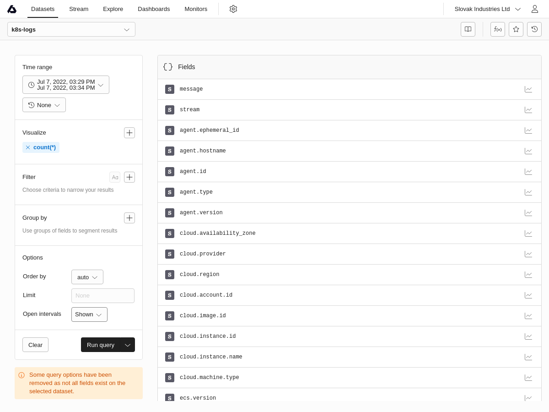Switch to the Stream tab
The height and width of the screenshot is (412, 549).
click(79, 9)
